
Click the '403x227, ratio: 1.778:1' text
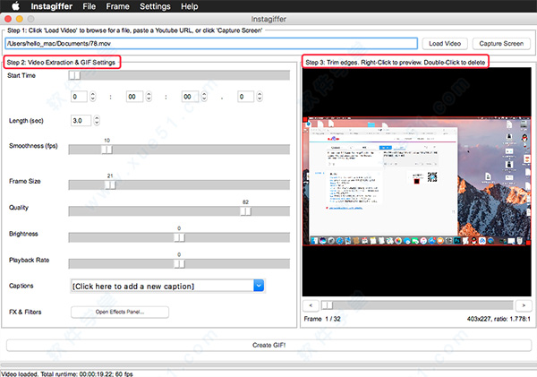point(499,319)
